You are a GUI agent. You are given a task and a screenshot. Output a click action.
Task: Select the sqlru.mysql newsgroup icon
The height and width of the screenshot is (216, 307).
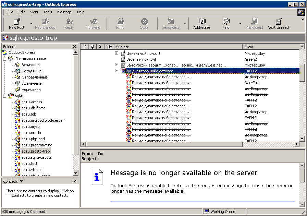click(17, 127)
